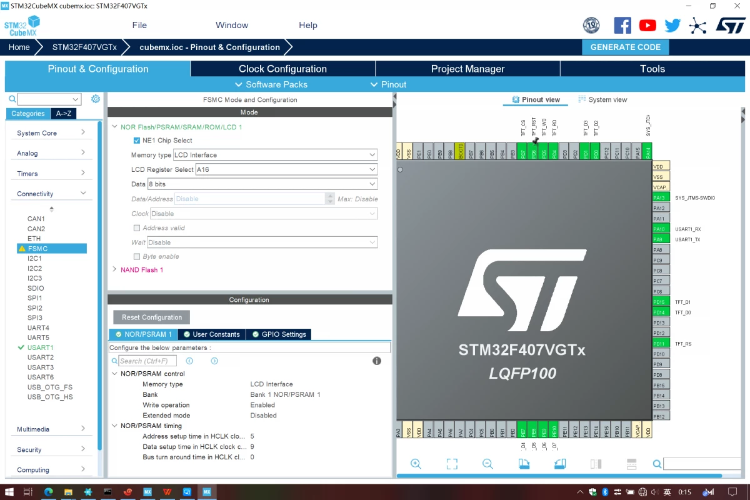Click the ST logo at top right
This screenshot has height=500, width=750.
(x=730, y=25)
